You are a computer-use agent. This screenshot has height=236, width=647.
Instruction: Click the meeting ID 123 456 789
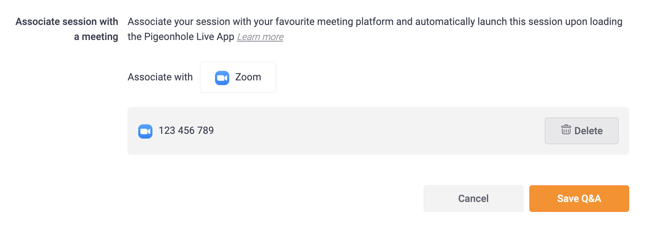click(186, 131)
